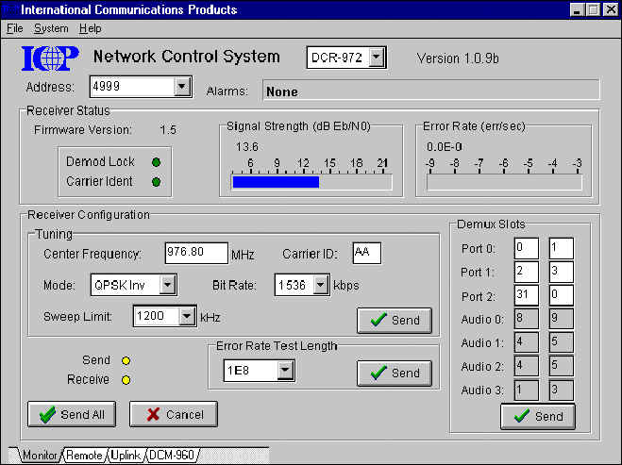Screen dimensions: 622x465
Task: Open the Sweep Limit 1200 dropdown
Action: 187,316
